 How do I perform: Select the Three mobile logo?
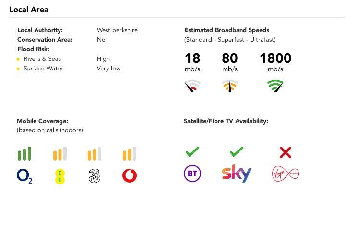click(94, 176)
